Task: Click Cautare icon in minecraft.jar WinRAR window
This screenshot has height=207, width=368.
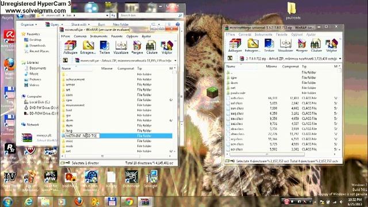Action: tap(152, 47)
